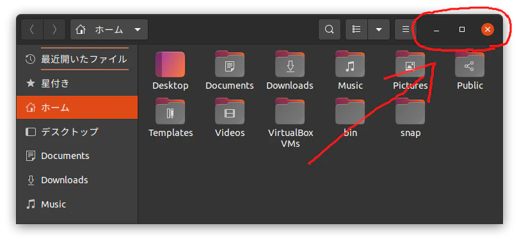Select the Templates folder icon
Image resolution: width=519 pixels, height=242 pixels.
170,111
